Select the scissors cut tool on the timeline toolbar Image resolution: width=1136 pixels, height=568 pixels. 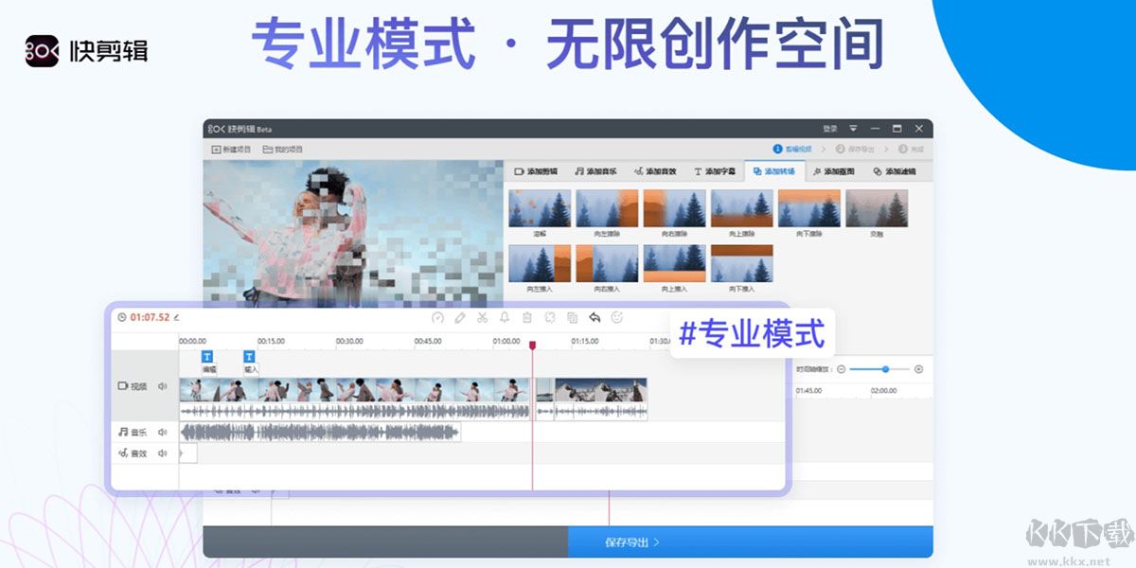pyautogui.click(x=483, y=319)
